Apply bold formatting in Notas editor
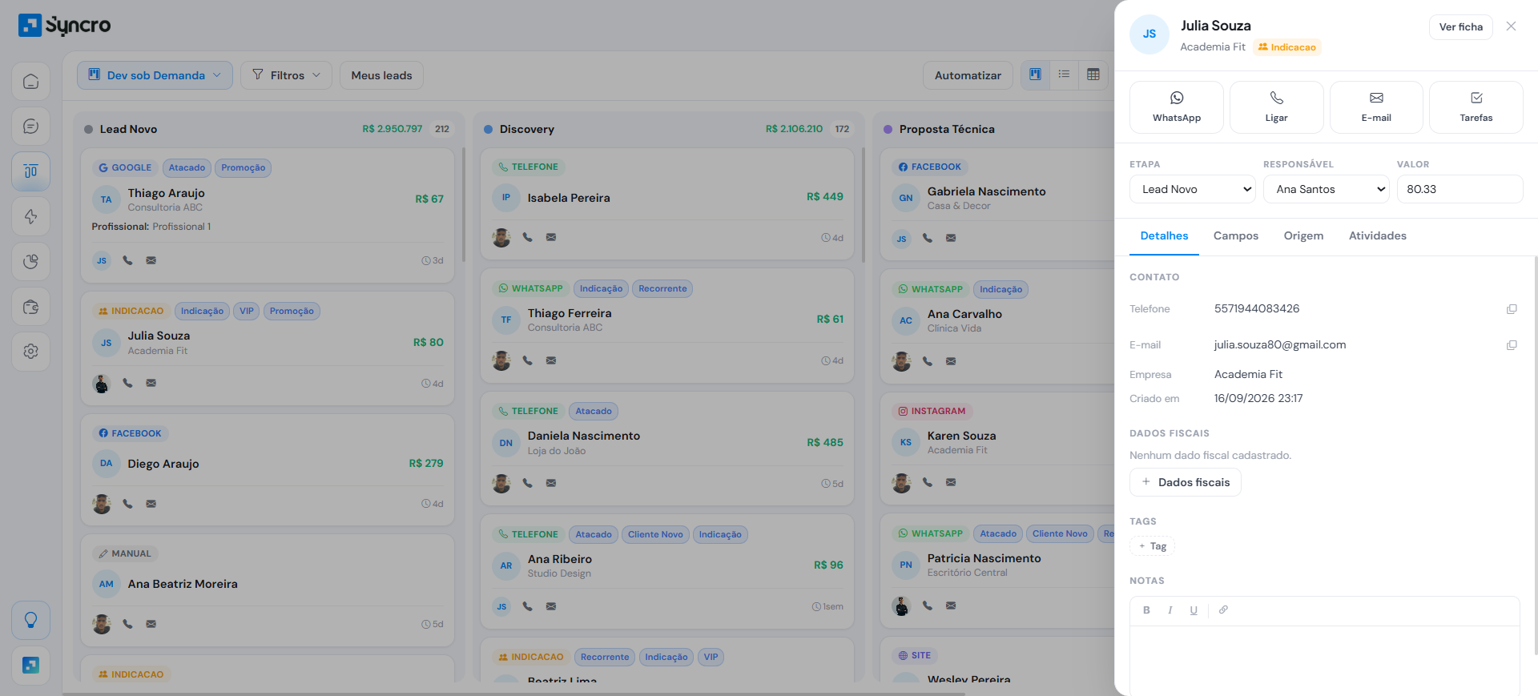The width and height of the screenshot is (1538, 696). click(x=1146, y=610)
